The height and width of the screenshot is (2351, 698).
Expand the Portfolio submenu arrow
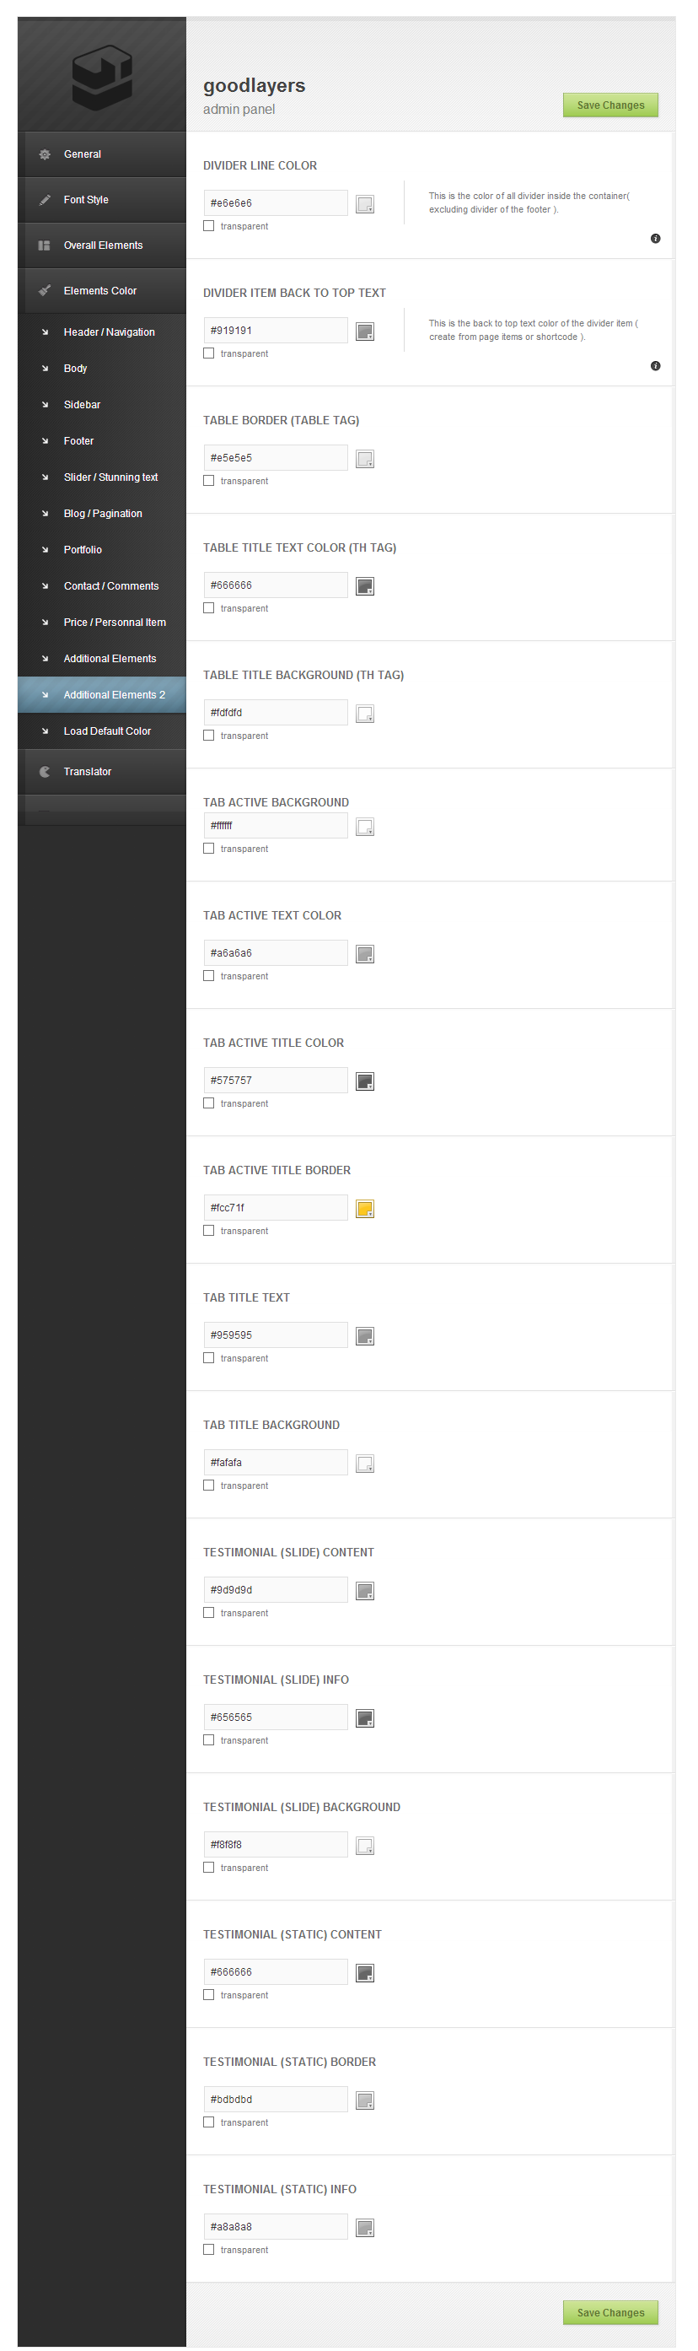(45, 550)
